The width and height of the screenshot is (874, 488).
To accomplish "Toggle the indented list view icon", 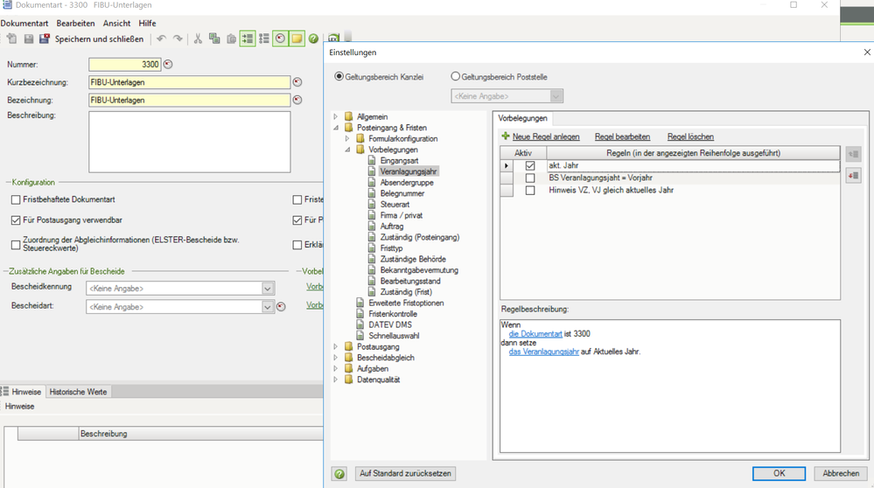I will 248,38.
